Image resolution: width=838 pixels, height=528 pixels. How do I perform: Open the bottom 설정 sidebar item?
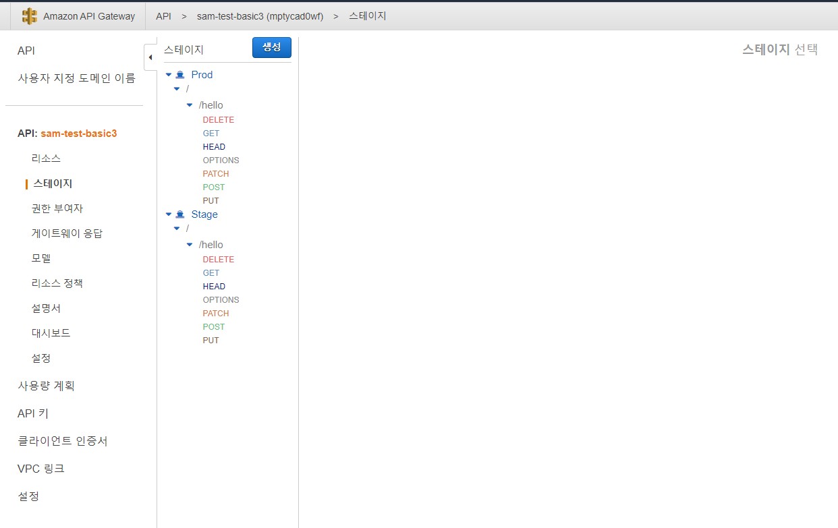[x=28, y=496]
